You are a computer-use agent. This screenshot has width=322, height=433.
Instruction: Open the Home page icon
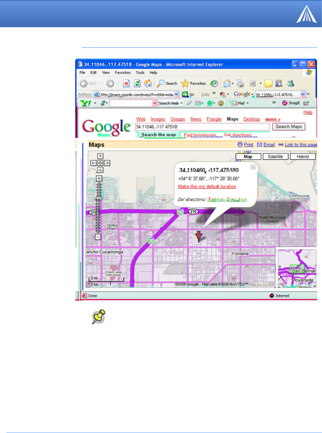(x=148, y=83)
